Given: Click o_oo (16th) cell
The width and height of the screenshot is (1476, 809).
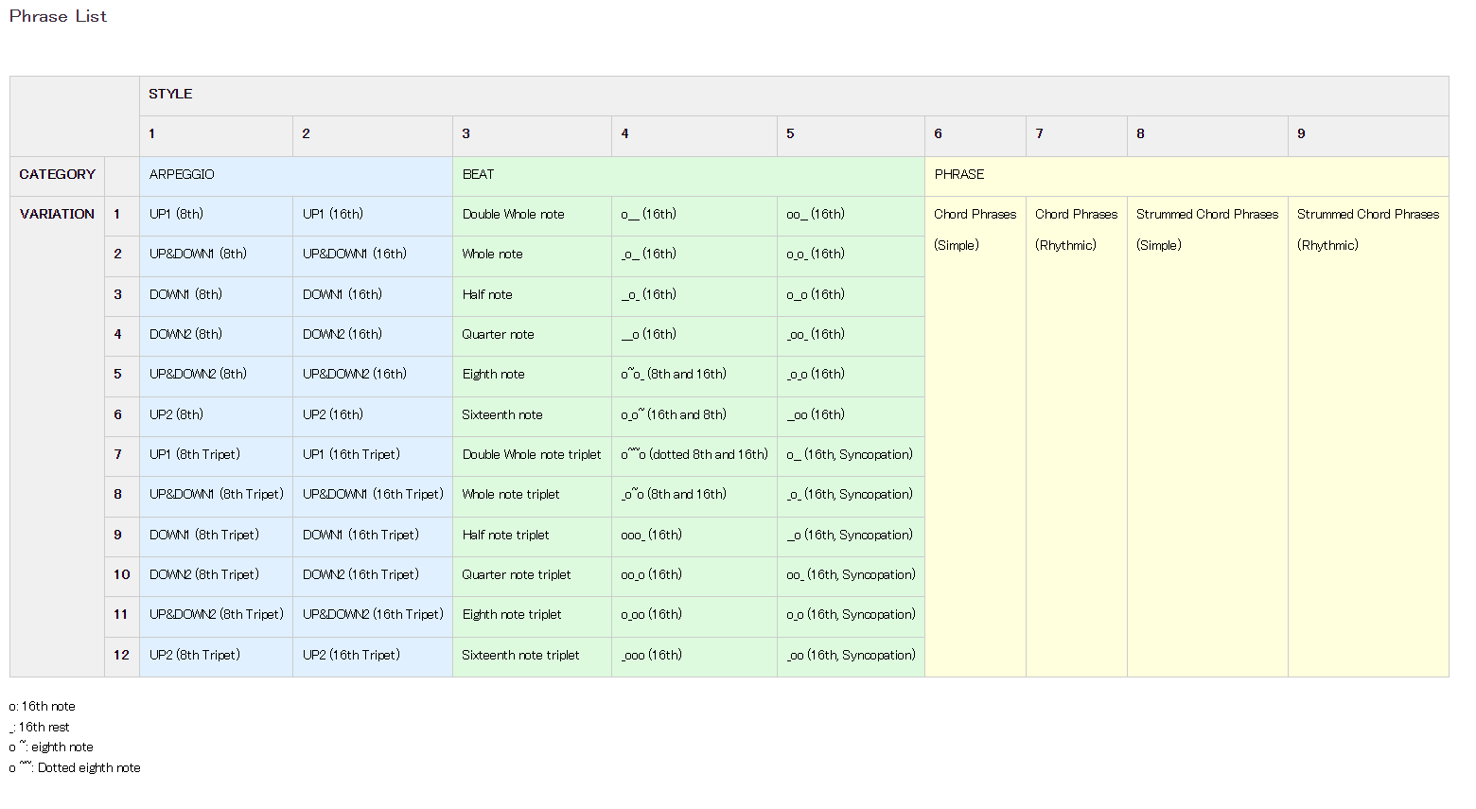Looking at the screenshot, I should [694, 616].
